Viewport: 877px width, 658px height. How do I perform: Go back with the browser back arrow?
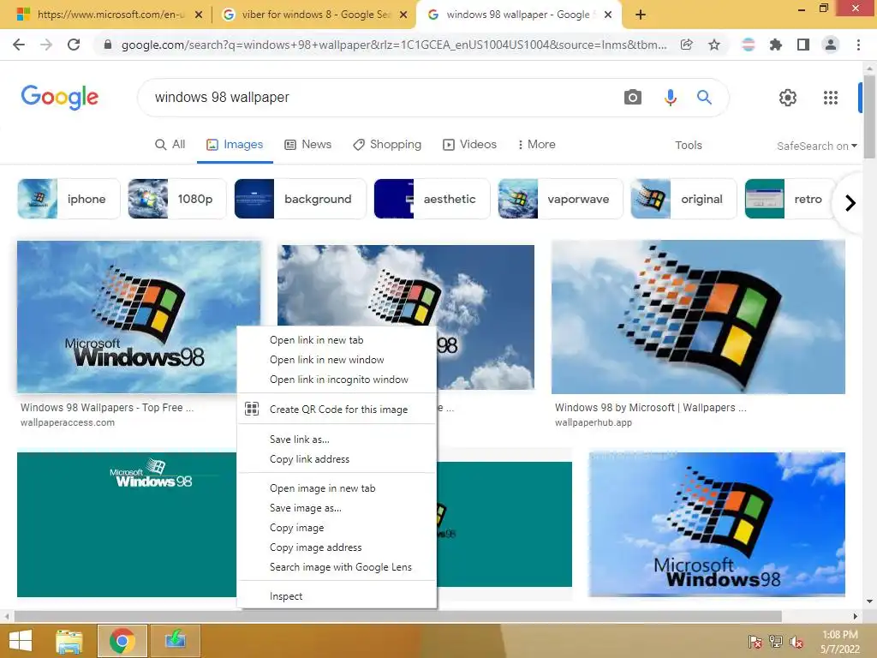(19, 45)
